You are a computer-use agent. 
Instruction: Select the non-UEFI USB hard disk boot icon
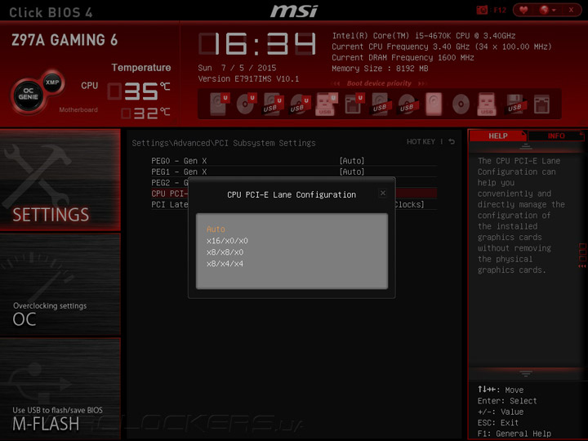(381, 104)
